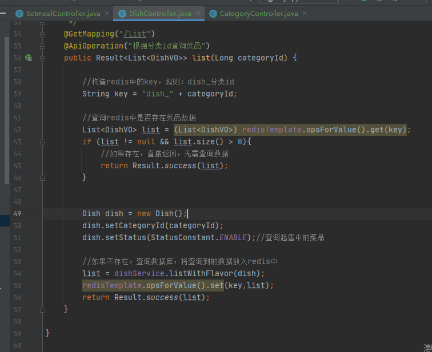Click the class icon on CategoryController.java tab
This screenshot has width=432, height=352.
(213, 14)
